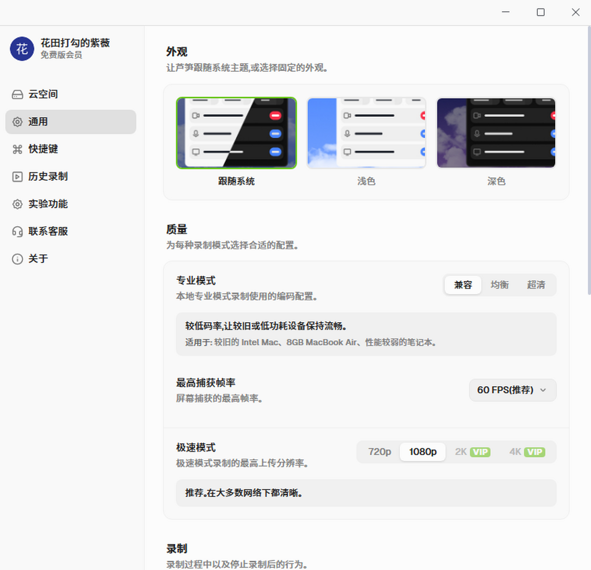The width and height of the screenshot is (591, 570).
Task: Select the 2K VIP resolution option
Action: [x=472, y=452]
